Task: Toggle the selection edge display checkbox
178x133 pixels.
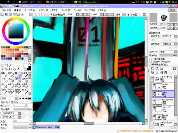Action: click(x=51, y=15)
